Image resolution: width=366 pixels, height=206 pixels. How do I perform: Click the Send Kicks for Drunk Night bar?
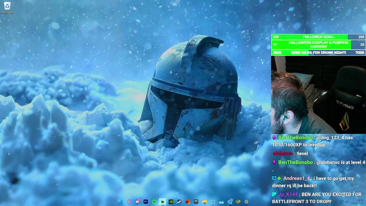click(x=319, y=53)
